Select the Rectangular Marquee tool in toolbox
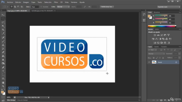The width and height of the screenshot is (182, 102). (3, 19)
